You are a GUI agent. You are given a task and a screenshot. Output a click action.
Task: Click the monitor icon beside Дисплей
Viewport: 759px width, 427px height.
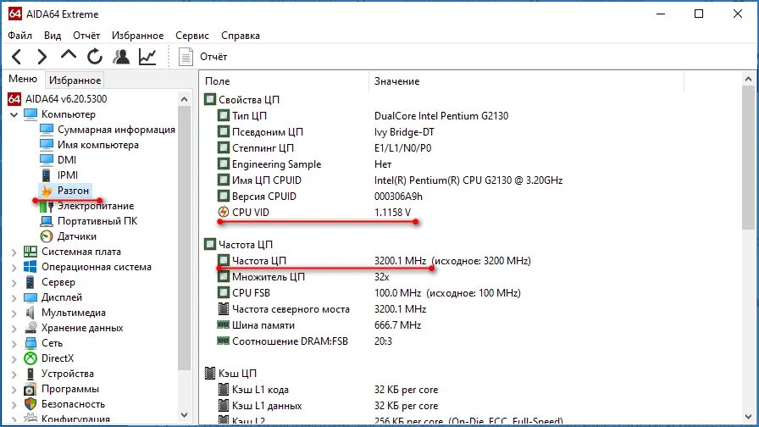30,297
